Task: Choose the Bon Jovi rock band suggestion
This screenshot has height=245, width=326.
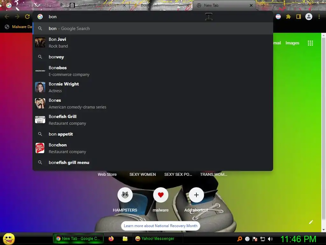Action: [x=153, y=42]
